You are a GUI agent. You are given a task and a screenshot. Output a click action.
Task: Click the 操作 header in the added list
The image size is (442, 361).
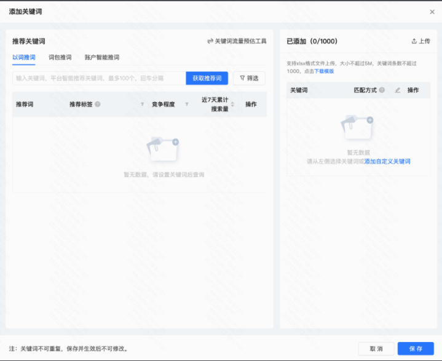pos(413,90)
